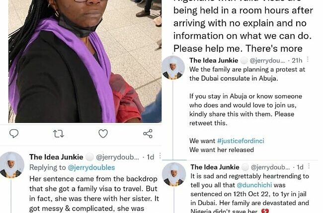The height and width of the screenshot is (213, 323).
Task: Click The Idea Junkie name on the 21h tweet
Action: [x=214, y=60]
